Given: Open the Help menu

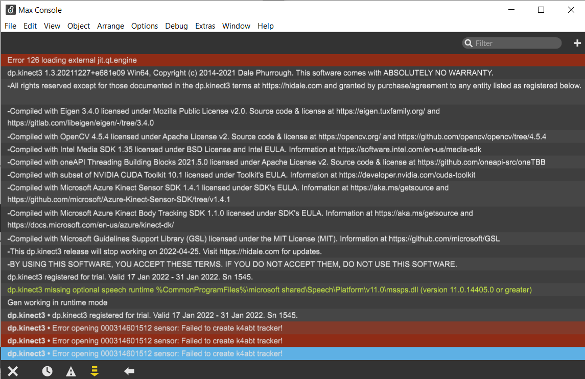Looking at the screenshot, I should pos(266,26).
